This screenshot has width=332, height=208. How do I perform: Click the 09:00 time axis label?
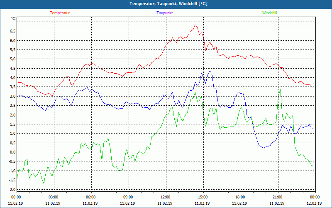pos(128,197)
